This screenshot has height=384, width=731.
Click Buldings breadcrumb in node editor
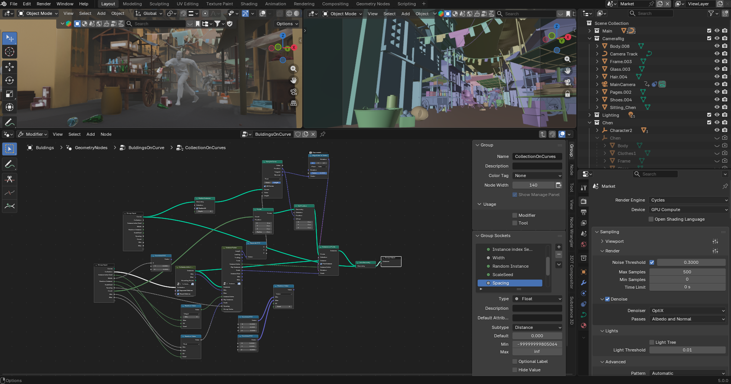click(x=45, y=148)
